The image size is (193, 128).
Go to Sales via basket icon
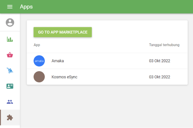10,55
